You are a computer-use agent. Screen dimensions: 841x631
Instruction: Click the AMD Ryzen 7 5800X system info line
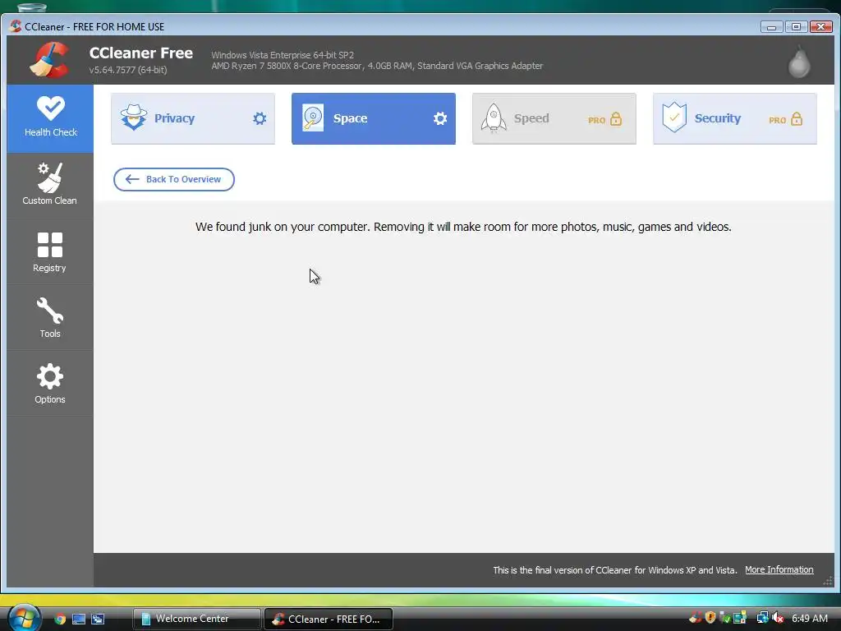pyautogui.click(x=377, y=66)
